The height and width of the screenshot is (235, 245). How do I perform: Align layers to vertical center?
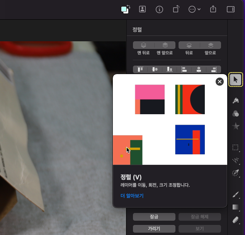pos(155,69)
